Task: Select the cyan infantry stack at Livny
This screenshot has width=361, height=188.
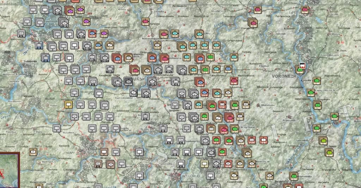Action: (x=199, y=34)
